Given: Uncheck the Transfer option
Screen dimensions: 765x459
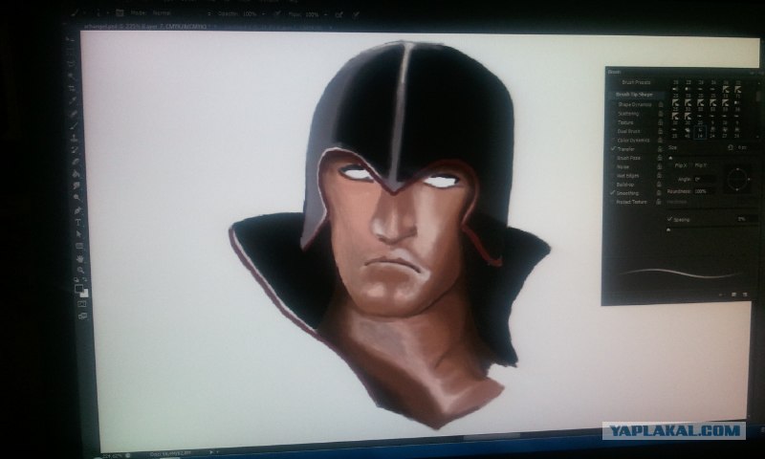Looking at the screenshot, I should pyautogui.click(x=613, y=149).
